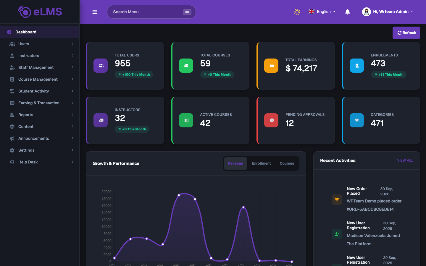
Task: Open Earning & Transaction in the sidebar
Action: coord(40,103)
